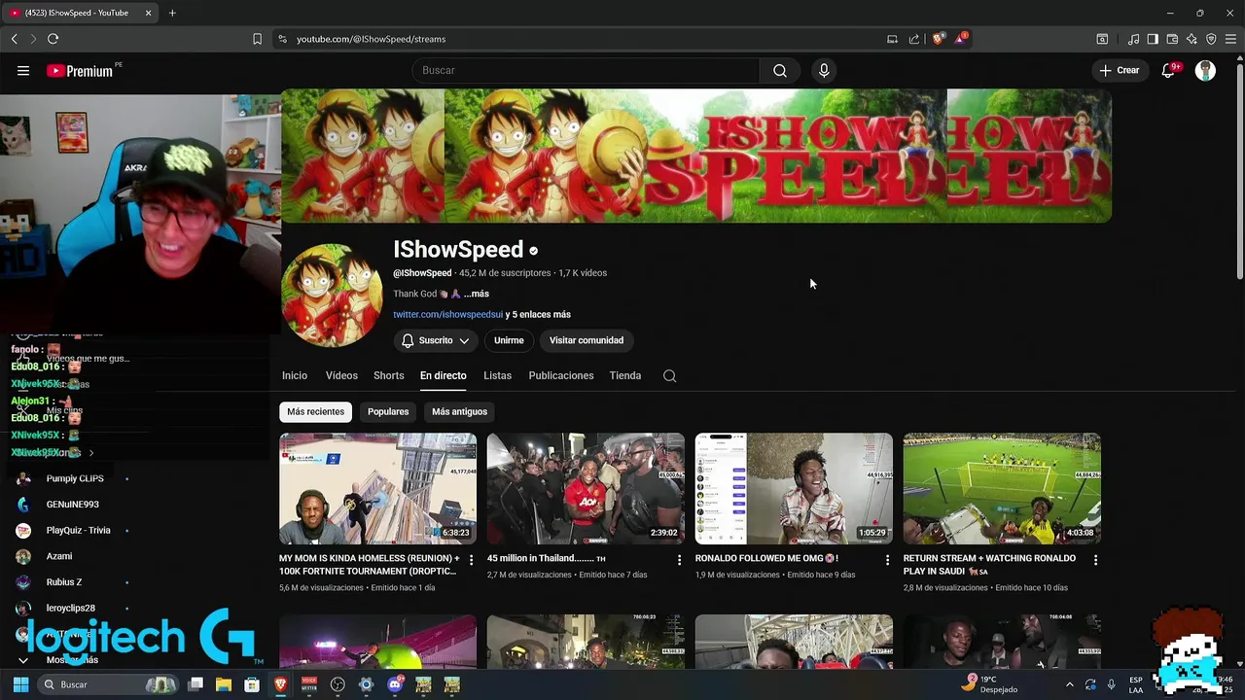Open the Suscrito notification dropdown
This screenshot has height=700, width=1245.
[x=436, y=340]
